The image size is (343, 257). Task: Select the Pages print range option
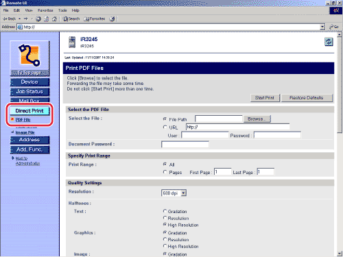[x=165, y=172]
